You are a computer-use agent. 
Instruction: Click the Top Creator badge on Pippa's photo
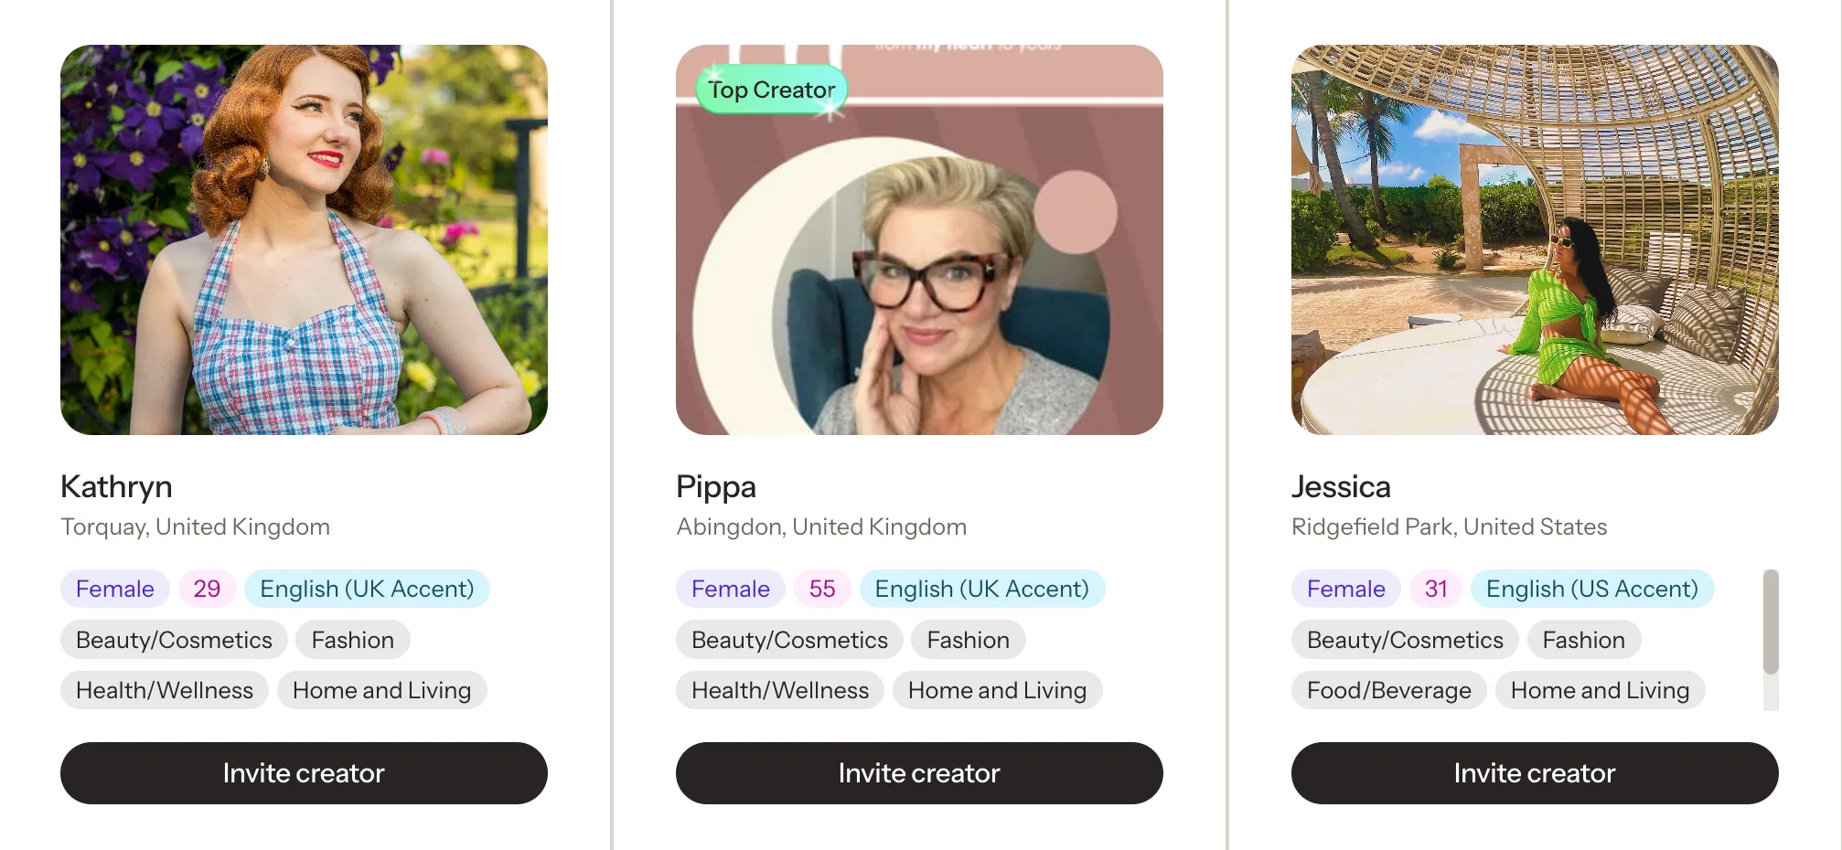click(772, 90)
